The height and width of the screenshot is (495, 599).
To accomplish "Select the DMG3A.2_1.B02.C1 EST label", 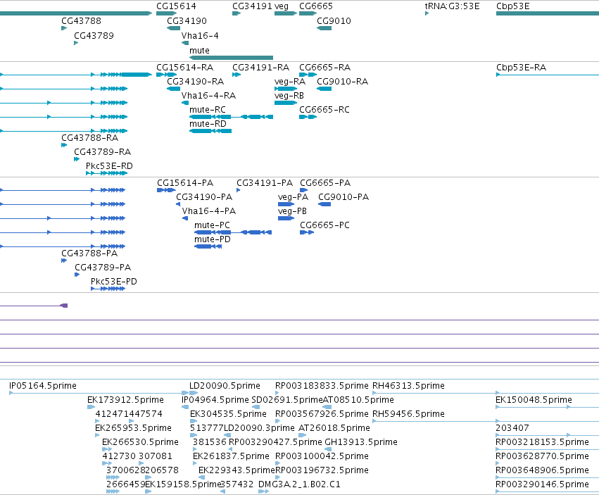I will 299,484.
